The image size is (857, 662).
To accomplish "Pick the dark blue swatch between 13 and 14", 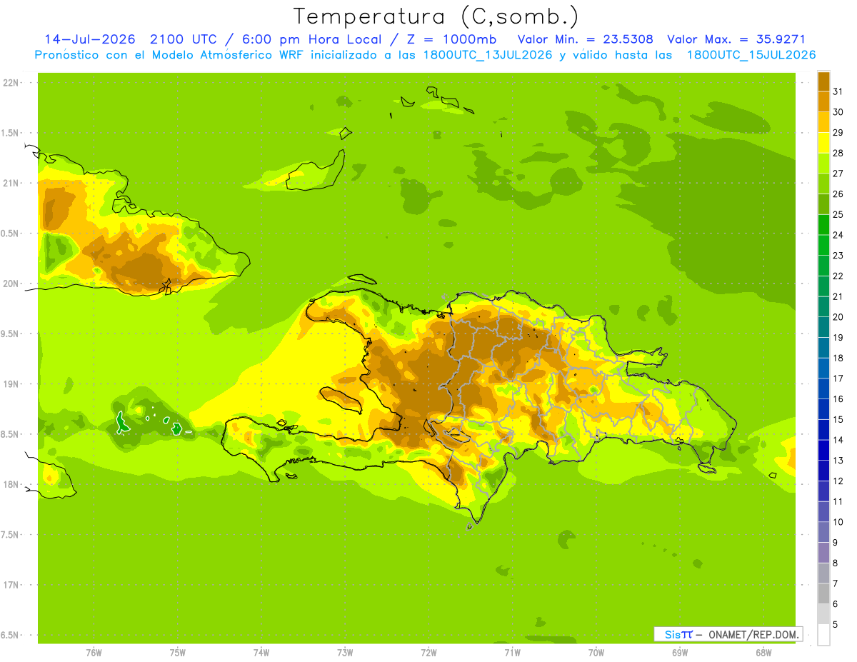I will [823, 450].
